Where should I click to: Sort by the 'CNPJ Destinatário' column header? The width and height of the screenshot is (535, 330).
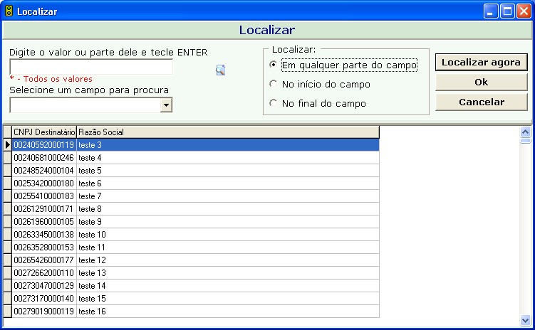tap(43, 132)
